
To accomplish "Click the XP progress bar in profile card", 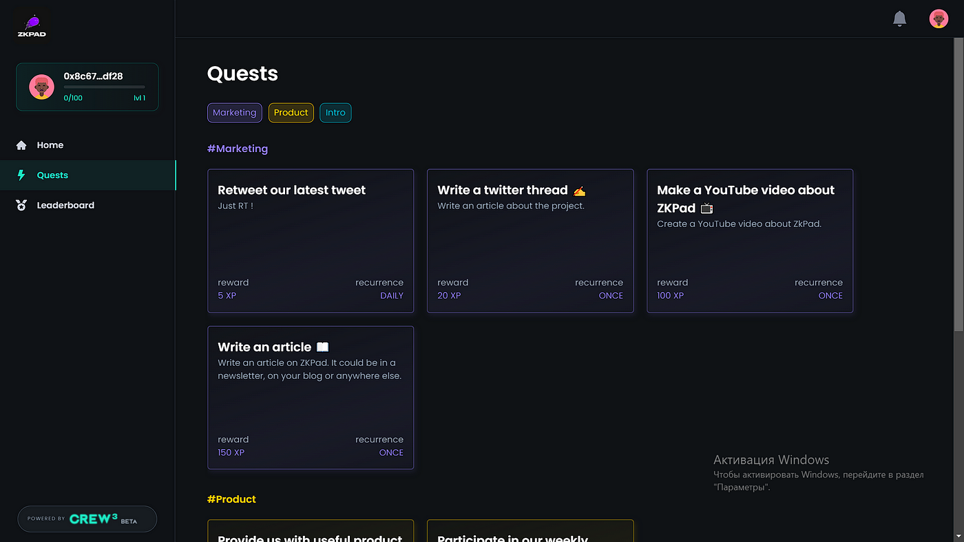I will point(104,87).
